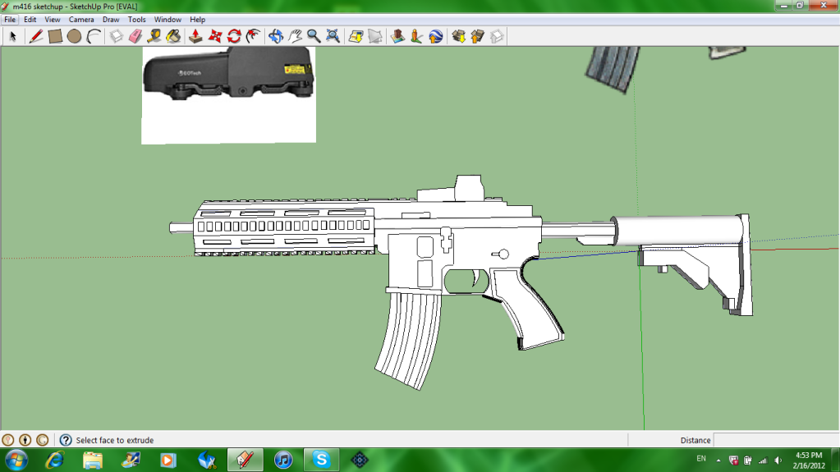Click the Zoom Extents icon
The width and height of the screenshot is (840, 472).
click(333, 36)
